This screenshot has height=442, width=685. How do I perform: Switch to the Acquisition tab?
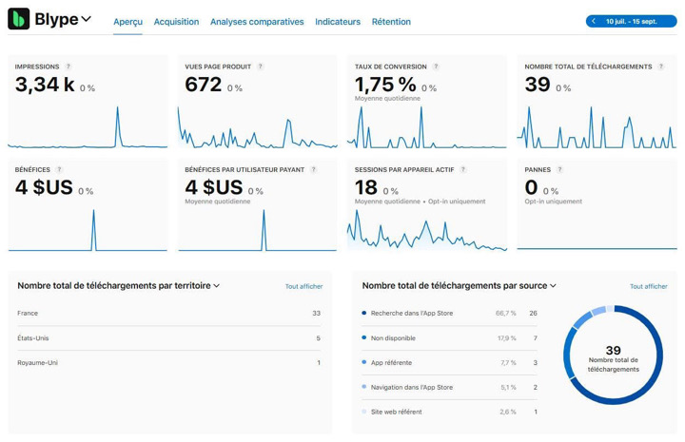pyautogui.click(x=176, y=21)
